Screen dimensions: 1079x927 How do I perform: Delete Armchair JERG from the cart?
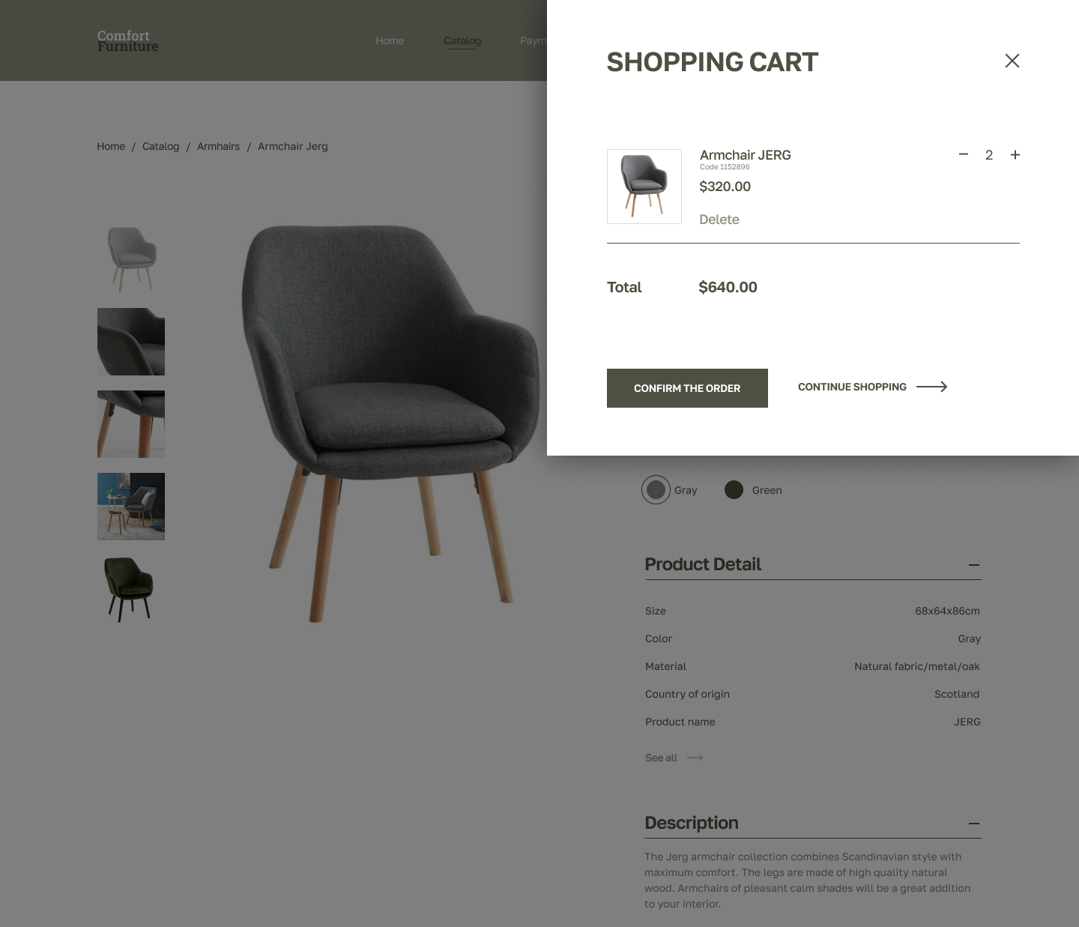click(x=719, y=220)
